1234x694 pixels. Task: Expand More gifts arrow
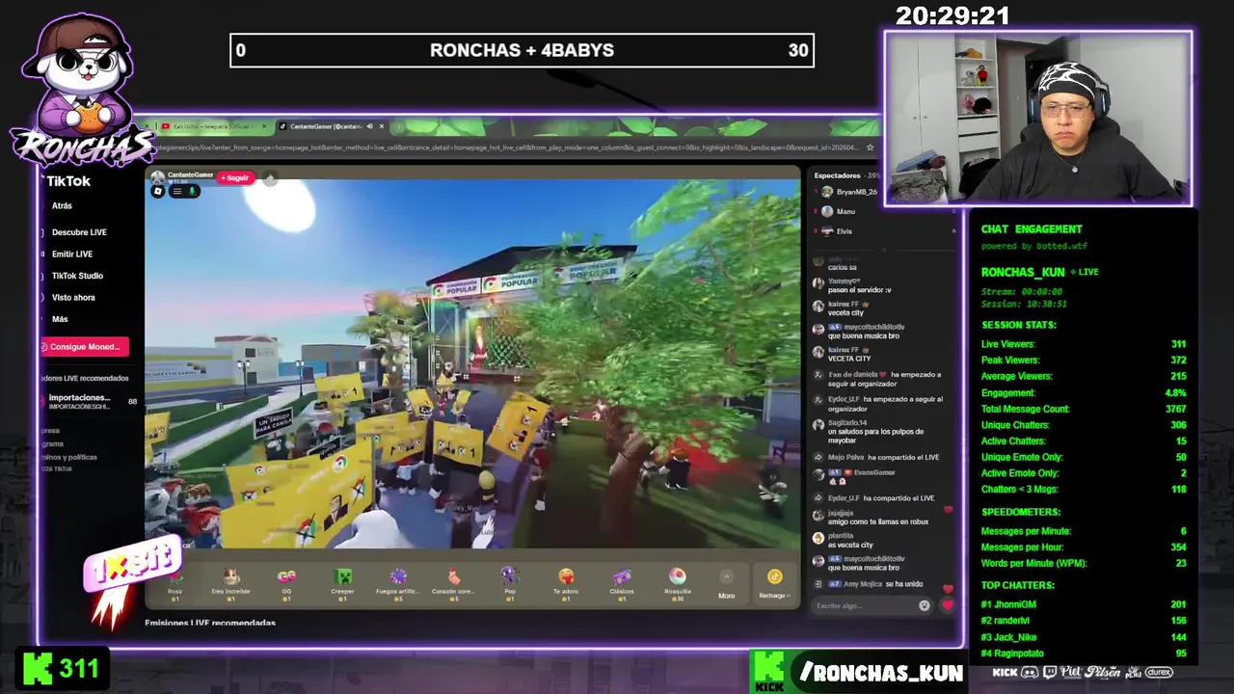(x=726, y=576)
